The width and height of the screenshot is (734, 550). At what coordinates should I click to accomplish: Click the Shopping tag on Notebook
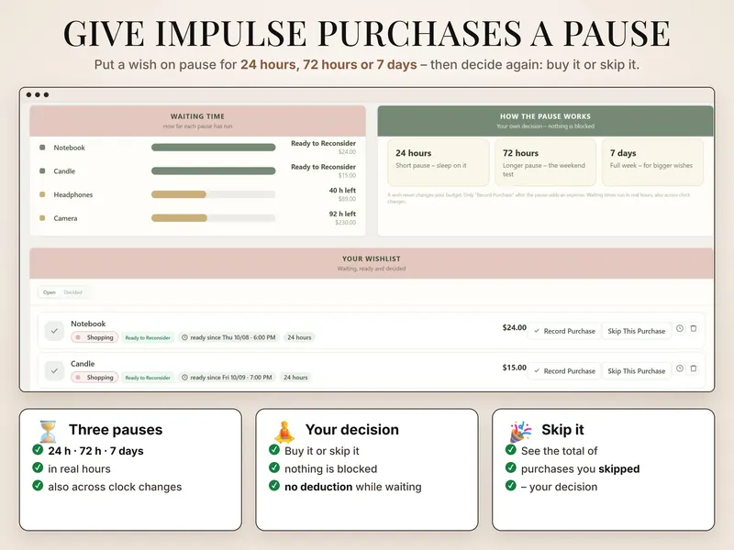95,337
